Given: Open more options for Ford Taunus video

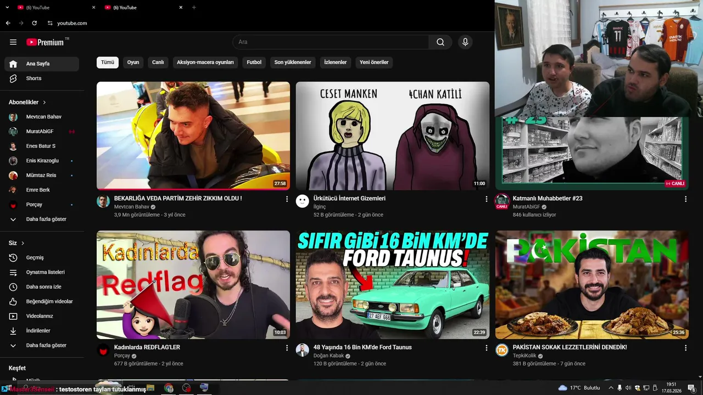Looking at the screenshot, I should click(486, 348).
